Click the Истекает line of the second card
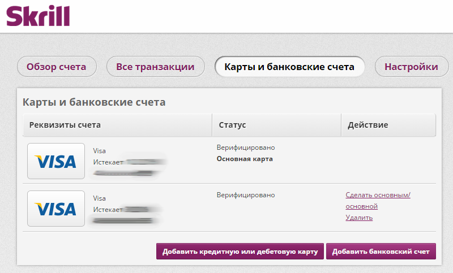Image resolution: width=453 pixels, height=273 pixels. click(108, 210)
